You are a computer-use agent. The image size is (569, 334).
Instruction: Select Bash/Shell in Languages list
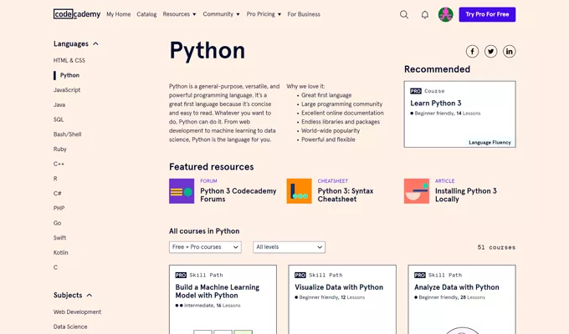click(67, 134)
